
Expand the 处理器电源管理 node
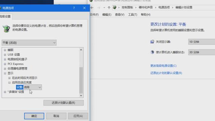(5, 69)
